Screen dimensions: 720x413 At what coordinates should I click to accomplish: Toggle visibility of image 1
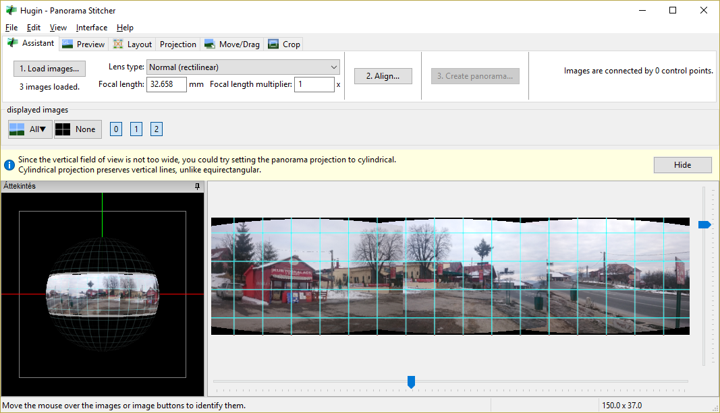tap(136, 129)
